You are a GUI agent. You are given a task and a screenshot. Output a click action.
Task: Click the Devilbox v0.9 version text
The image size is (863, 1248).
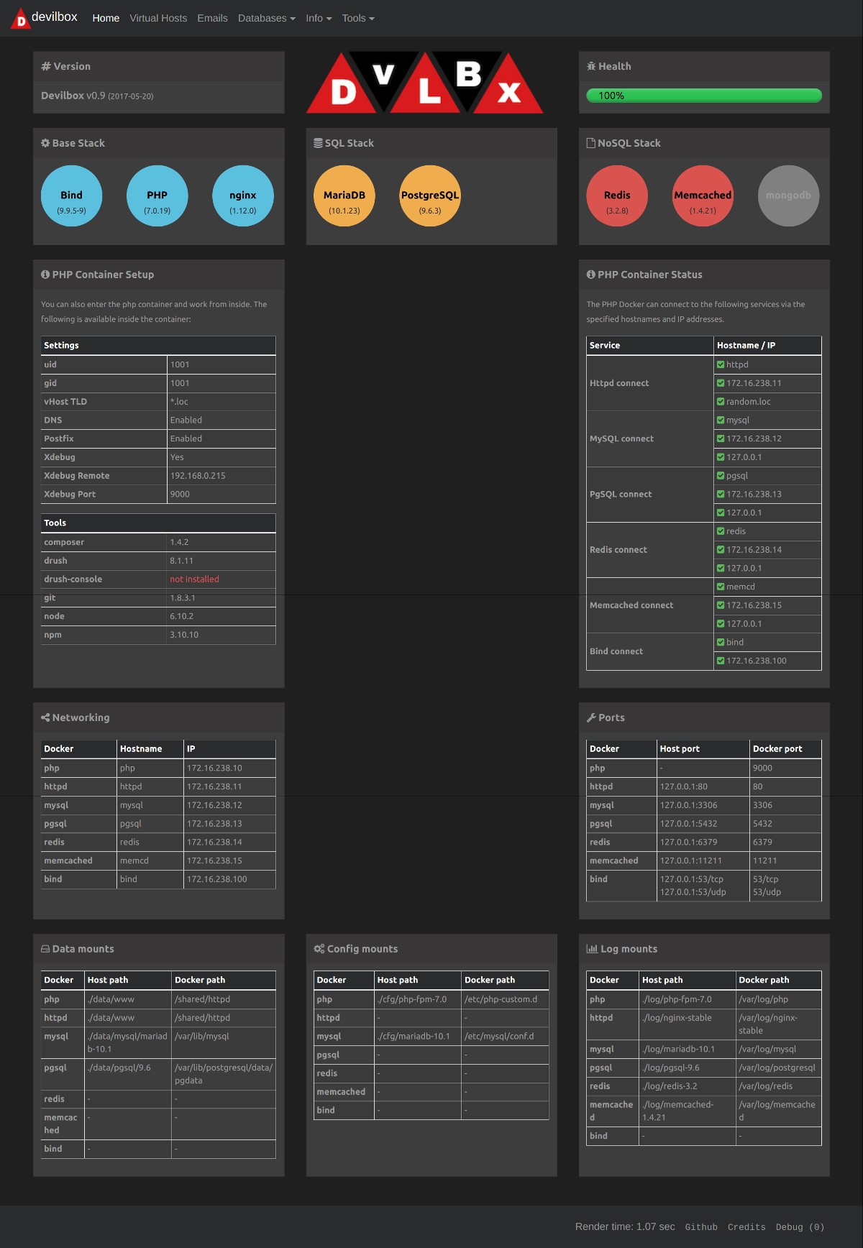[97, 96]
